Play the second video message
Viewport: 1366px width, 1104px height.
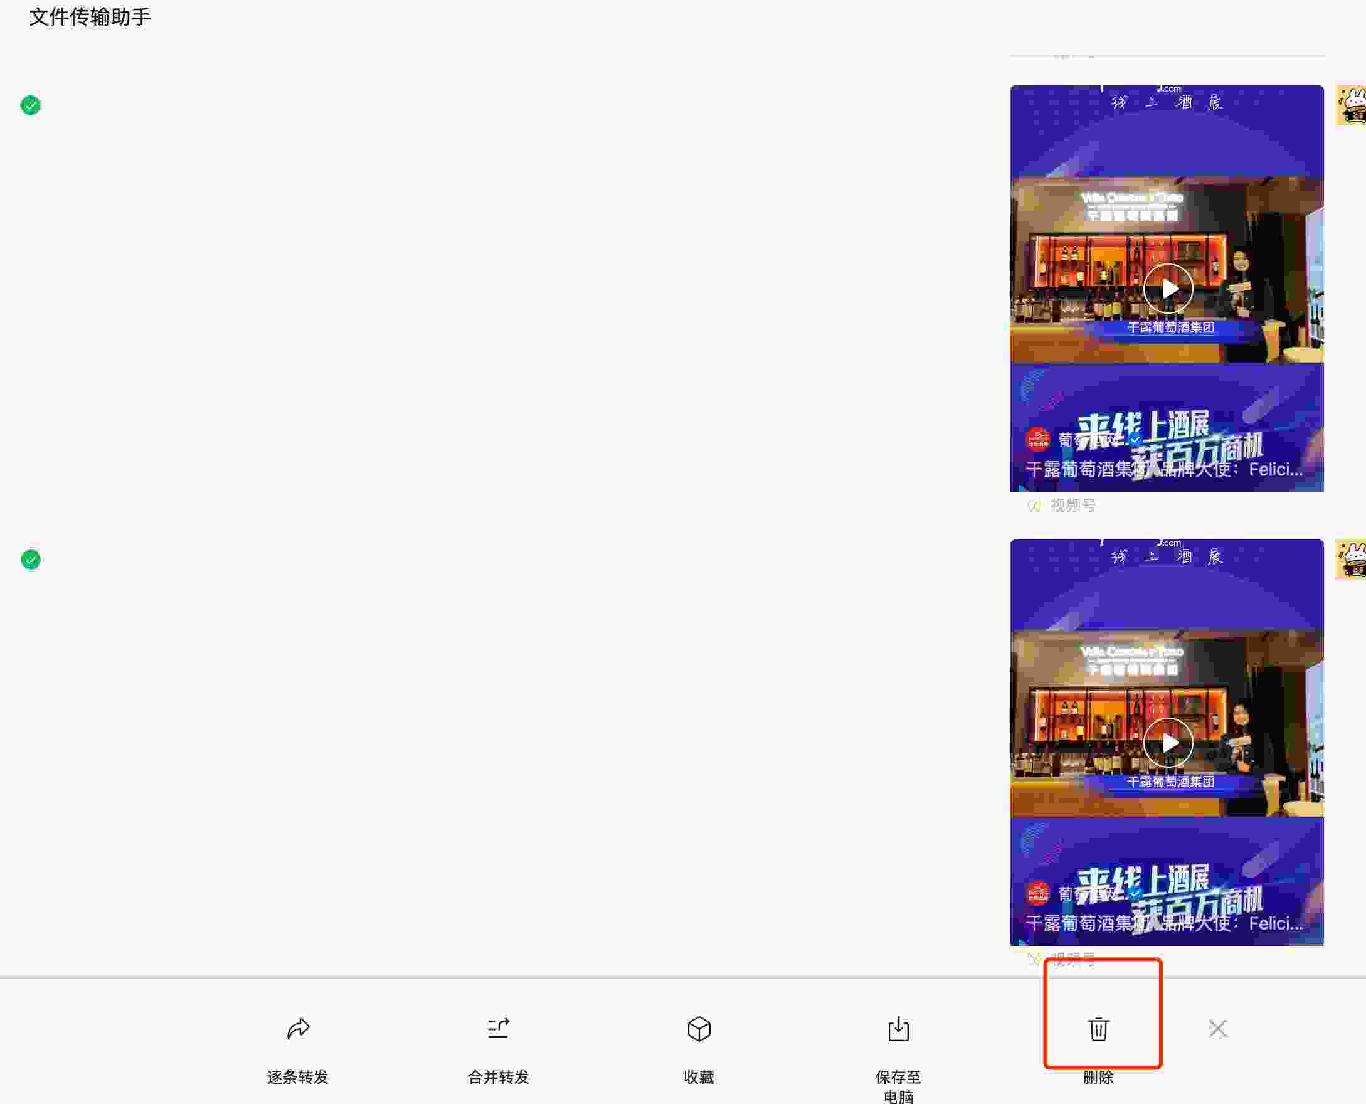click(1168, 743)
